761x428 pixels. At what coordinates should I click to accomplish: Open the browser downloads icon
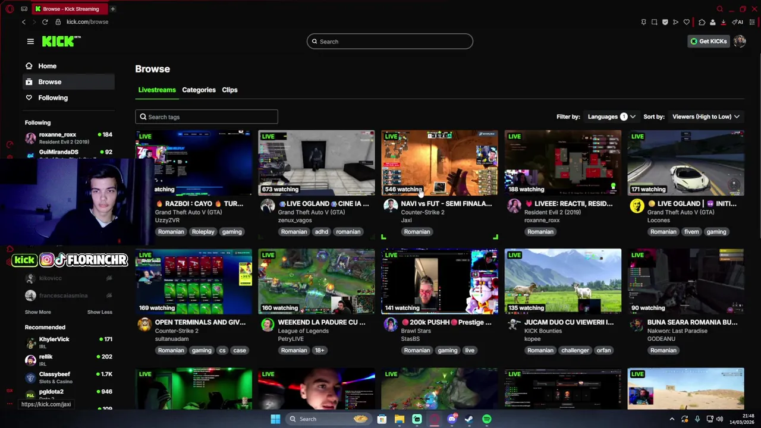tap(723, 22)
